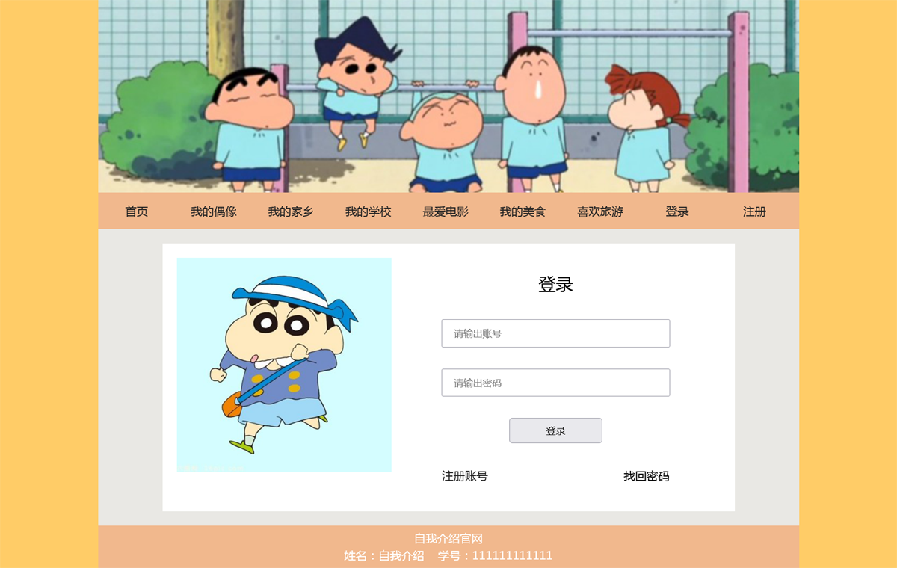897x568 pixels.
Task: Open 我的家乡 in the navigation bar
Action: tap(291, 212)
